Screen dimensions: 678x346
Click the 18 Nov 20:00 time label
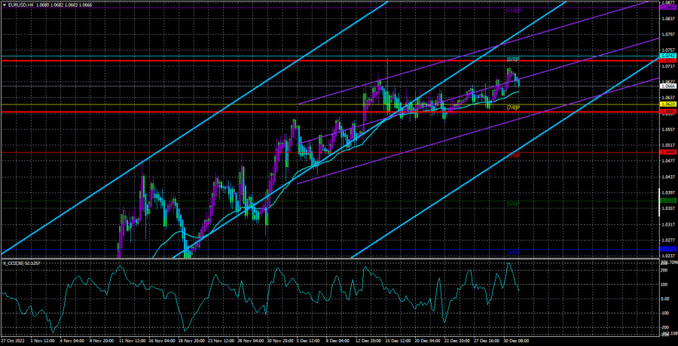coord(191,342)
